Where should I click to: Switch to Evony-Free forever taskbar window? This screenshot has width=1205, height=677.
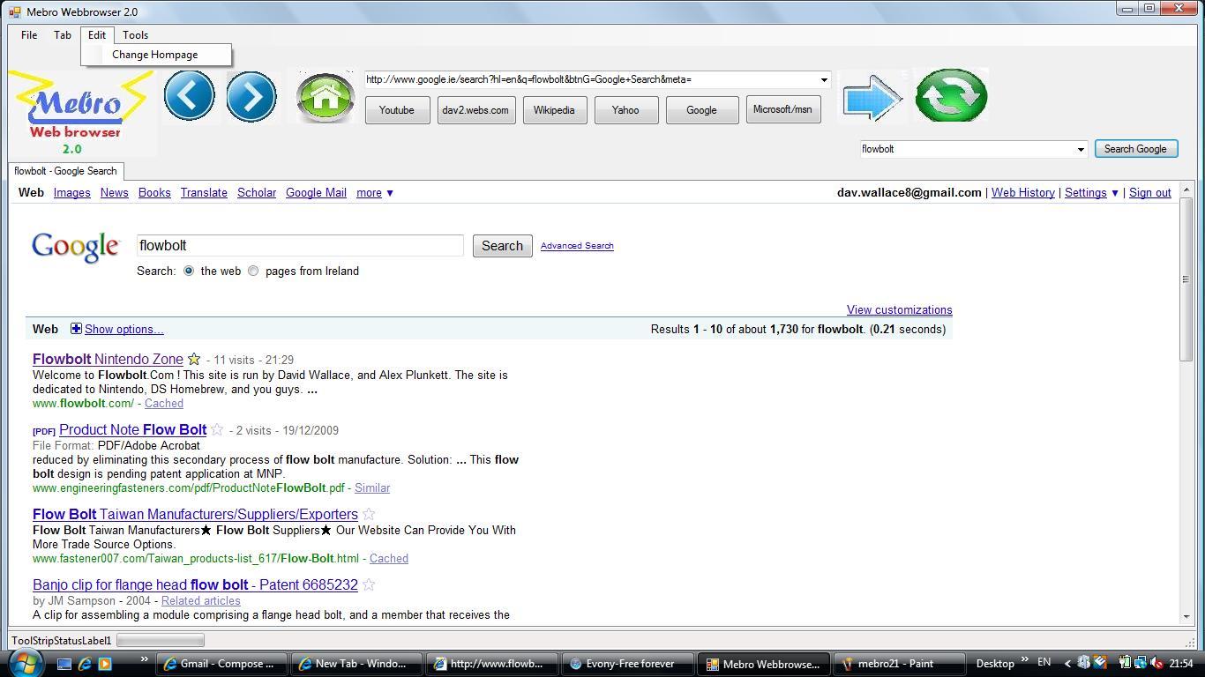tap(628, 664)
